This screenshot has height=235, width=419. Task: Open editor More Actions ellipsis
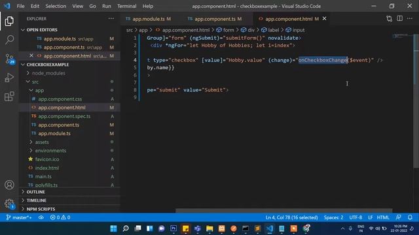410,19
